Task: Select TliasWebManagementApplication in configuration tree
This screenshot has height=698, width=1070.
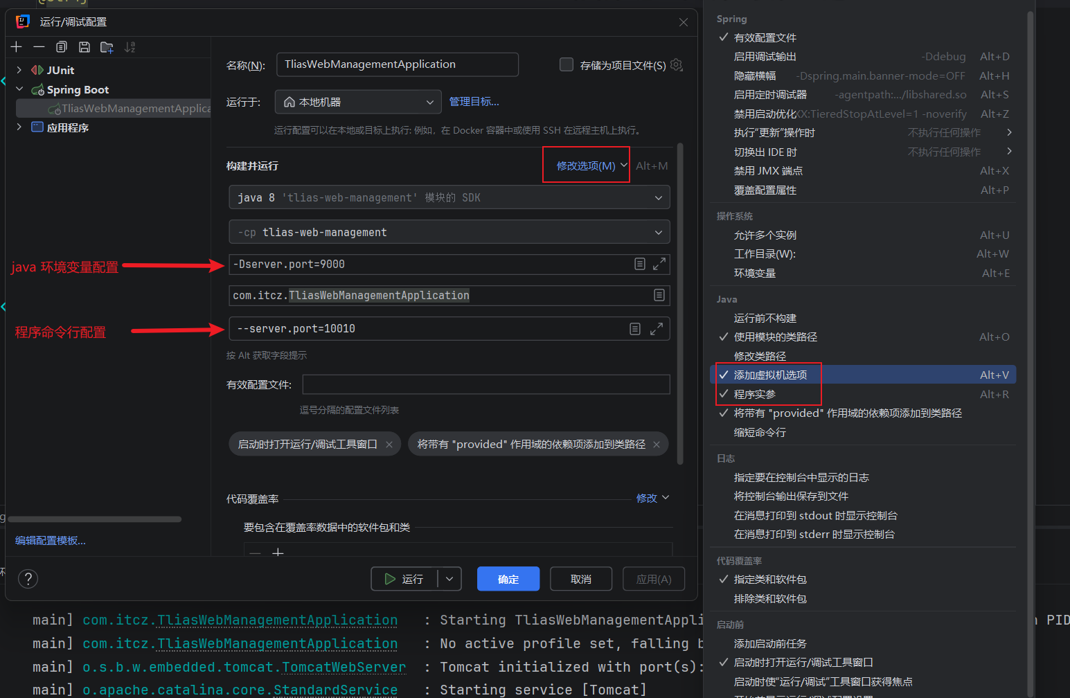Action: coord(114,108)
